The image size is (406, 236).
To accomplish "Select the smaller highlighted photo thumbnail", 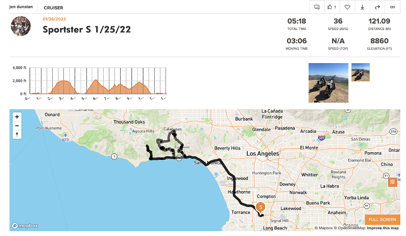I will click(x=360, y=72).
